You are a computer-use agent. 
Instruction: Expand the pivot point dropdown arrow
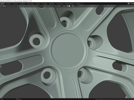coord(65,6)
